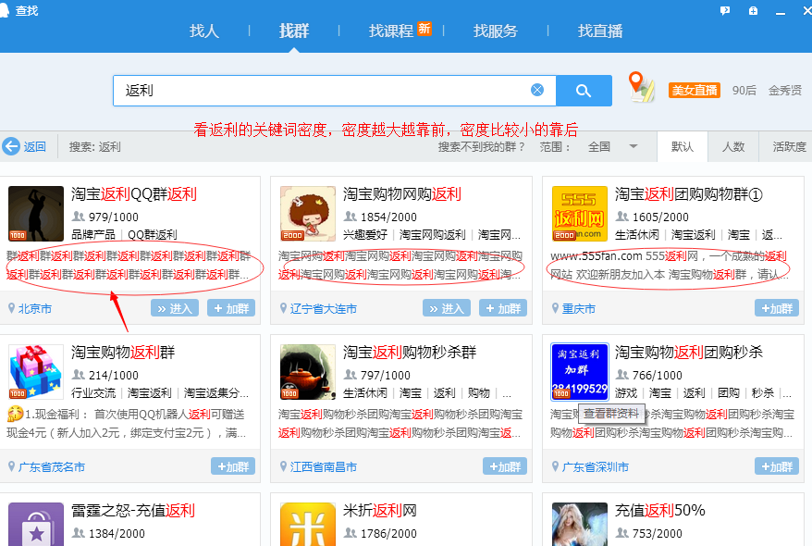Click the back arrow icon

click(11, 146)
